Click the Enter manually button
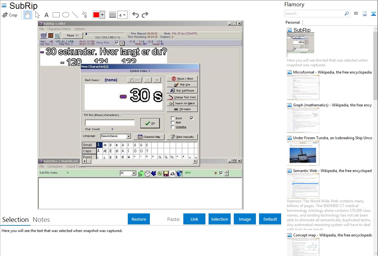 (x=182, y=137)
